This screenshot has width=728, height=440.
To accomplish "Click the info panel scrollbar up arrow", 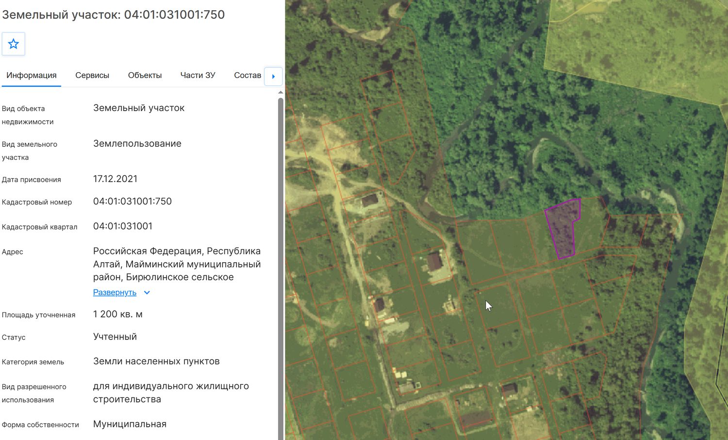I will pyautogui.click(x=281, y=92).
